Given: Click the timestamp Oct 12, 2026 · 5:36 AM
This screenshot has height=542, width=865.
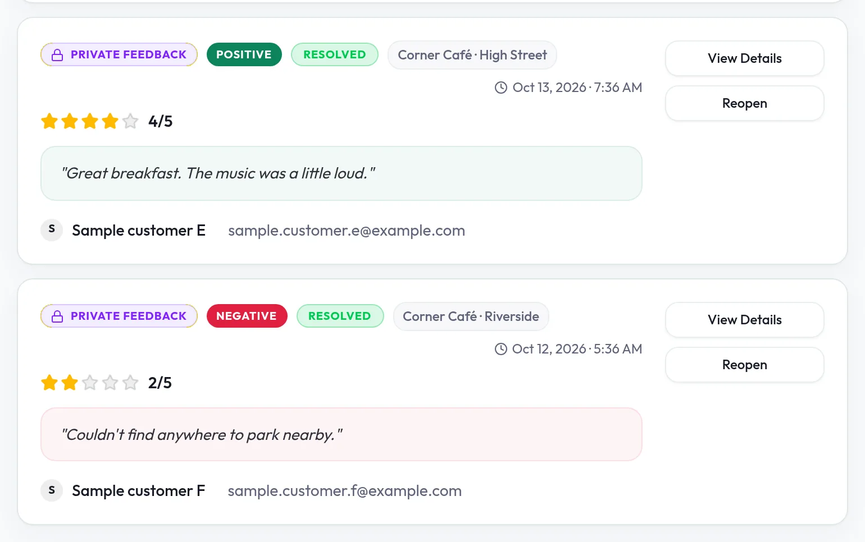Looking at the screenshot, I should point(577,349).
